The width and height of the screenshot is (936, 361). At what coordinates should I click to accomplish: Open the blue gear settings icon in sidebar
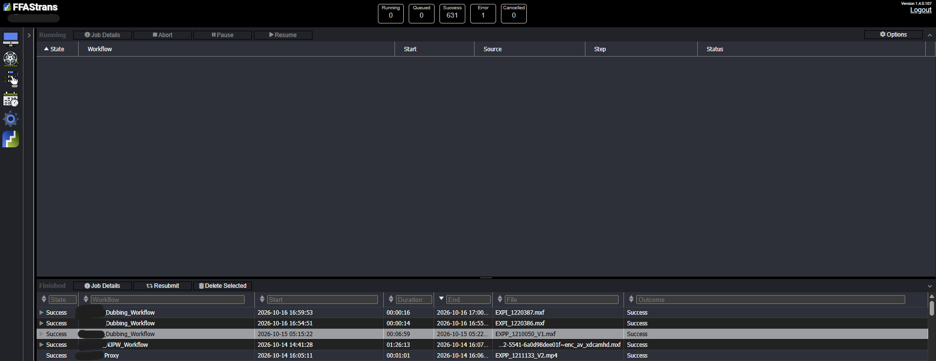(11, 119)
